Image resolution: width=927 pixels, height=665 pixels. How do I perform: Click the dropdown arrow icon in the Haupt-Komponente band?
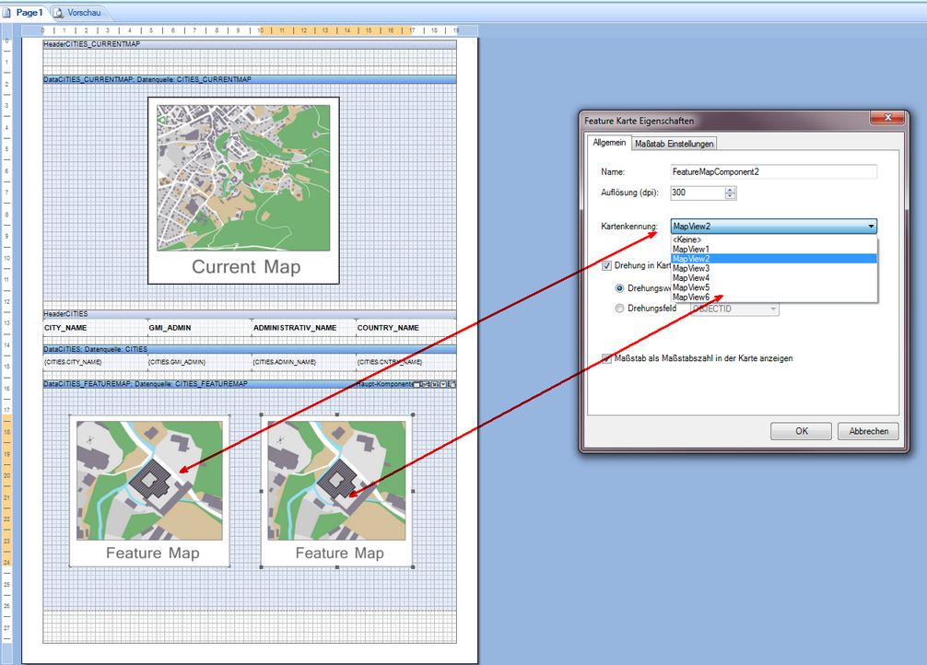(443, 385)
